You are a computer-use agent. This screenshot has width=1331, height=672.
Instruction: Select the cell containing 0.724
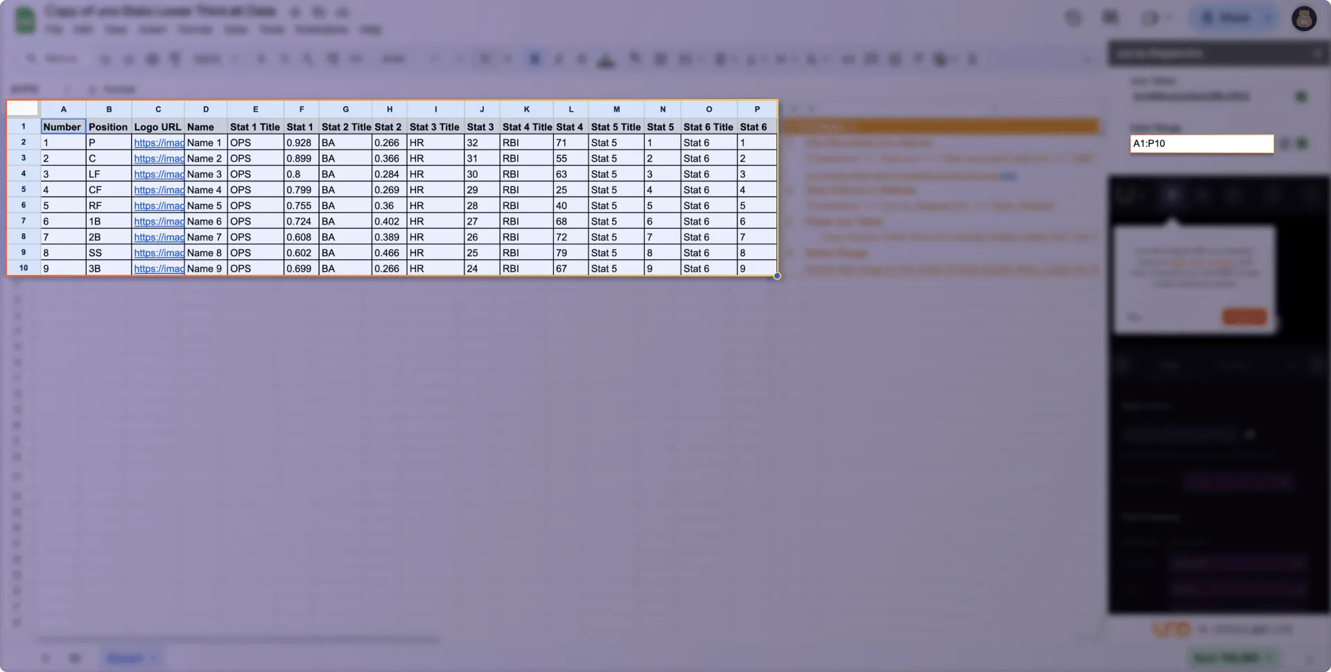pyautogui.click(x=302, y=222)
